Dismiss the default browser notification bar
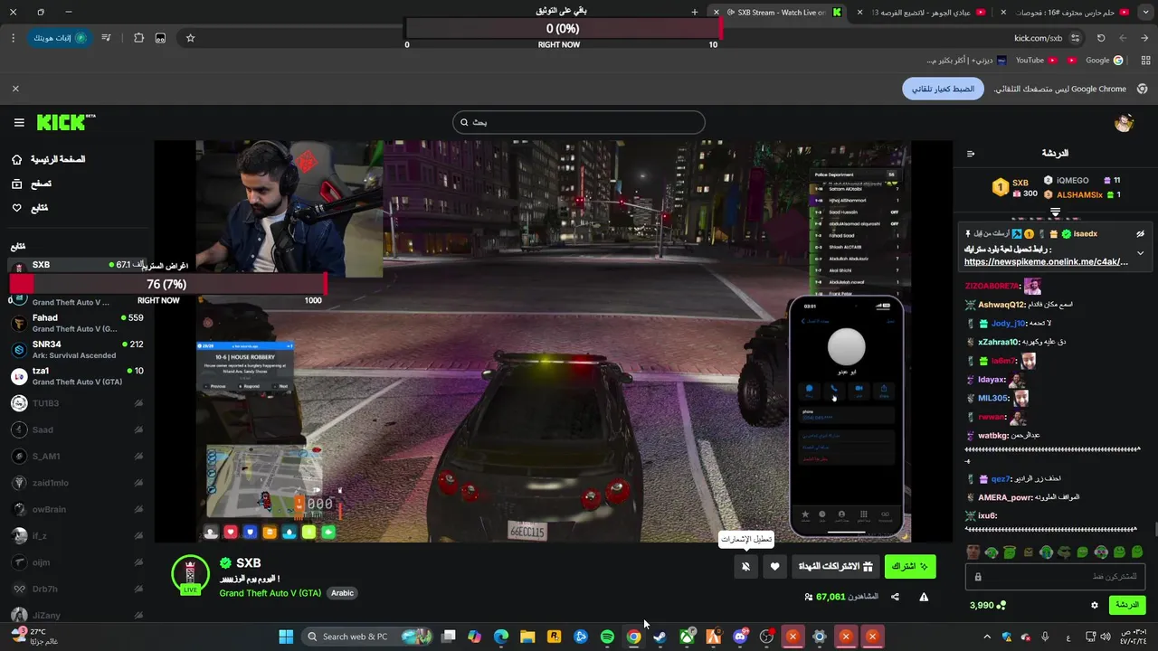 pyautogui.click(x=15, y=89)
